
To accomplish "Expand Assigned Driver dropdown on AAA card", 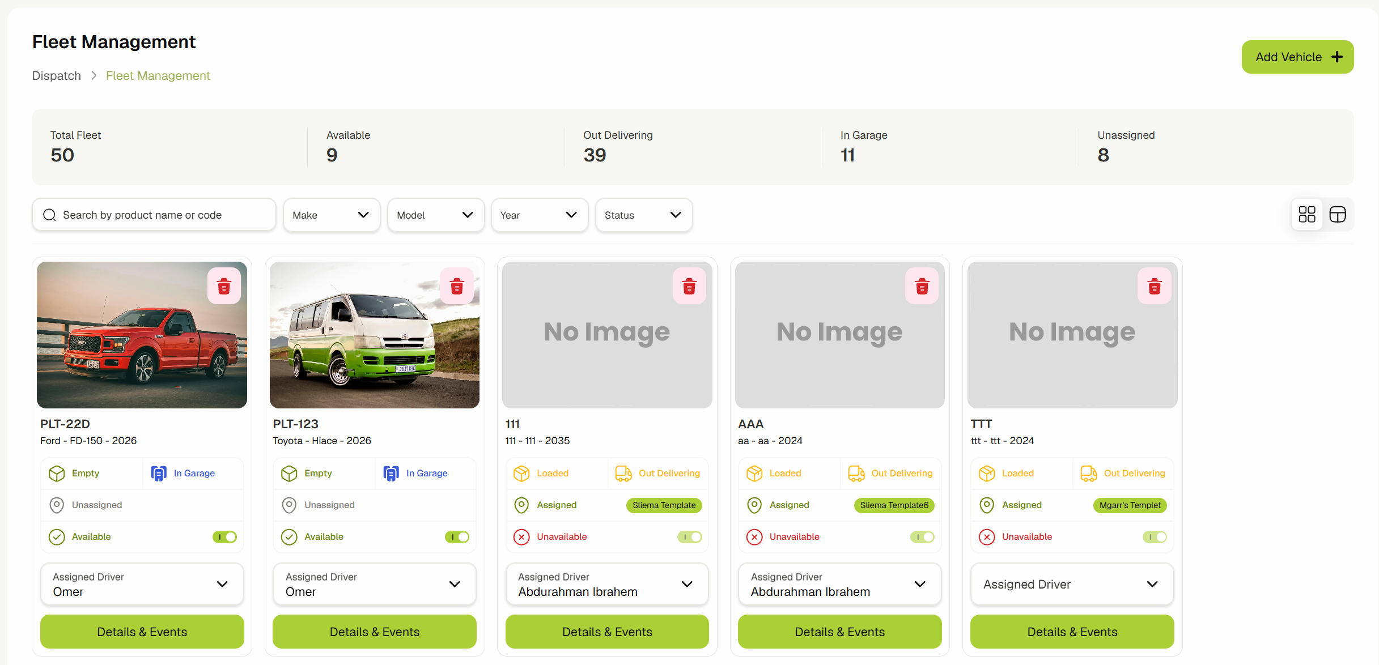I will 840,584.
